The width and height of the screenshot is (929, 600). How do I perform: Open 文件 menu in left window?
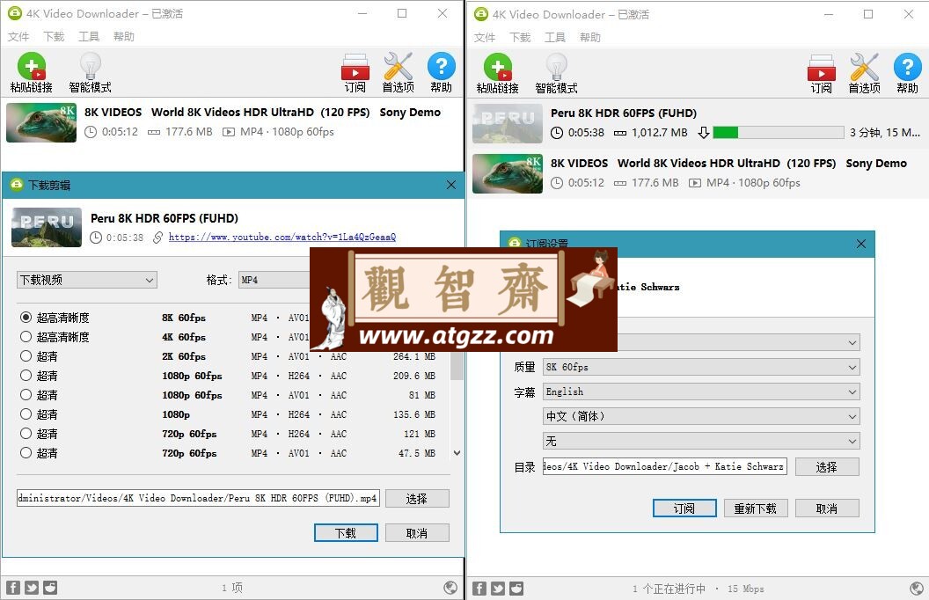[18, 37]
